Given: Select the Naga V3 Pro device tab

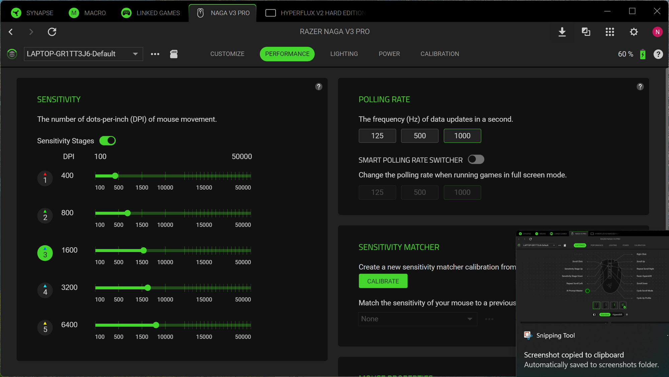Looking at the screenshot, I should (223, 13).
